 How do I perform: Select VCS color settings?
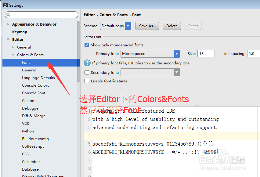coord(25,124)
